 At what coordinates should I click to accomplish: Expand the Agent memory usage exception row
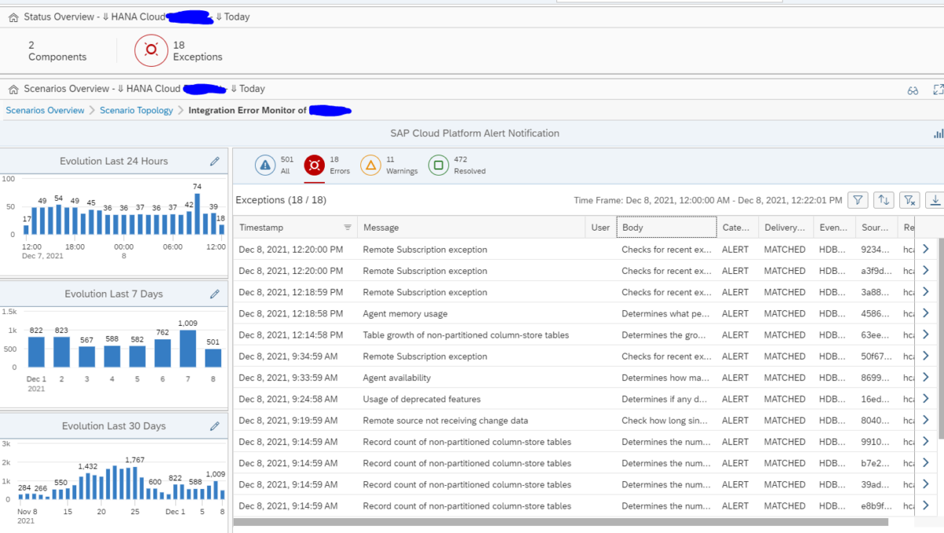click(927, 313)
